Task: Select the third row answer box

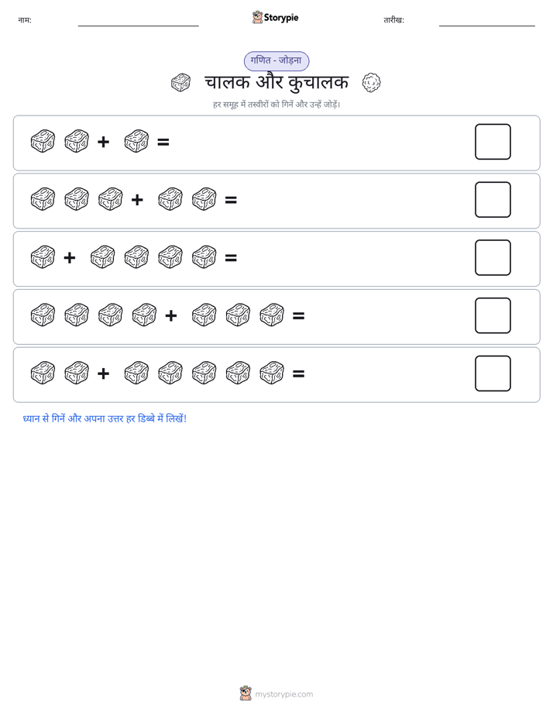Action: [x=493, y=257]
